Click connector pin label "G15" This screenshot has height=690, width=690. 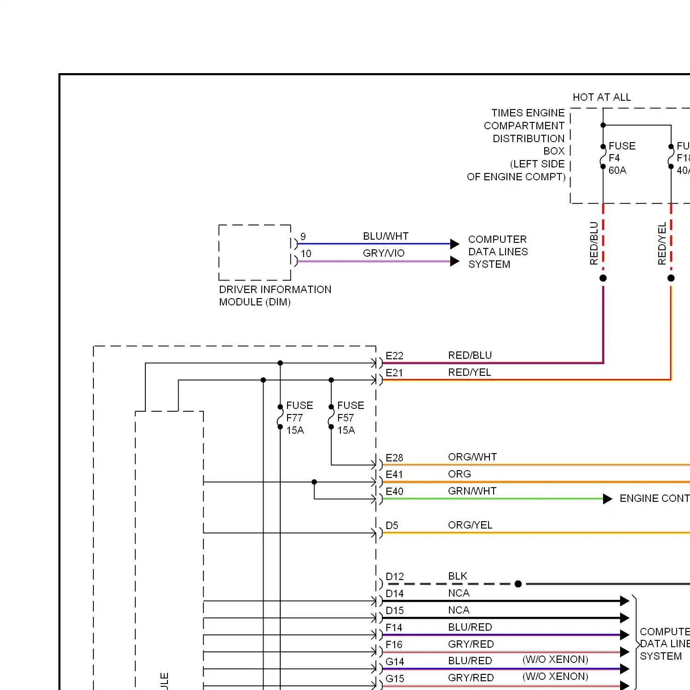tap(395, 678)
